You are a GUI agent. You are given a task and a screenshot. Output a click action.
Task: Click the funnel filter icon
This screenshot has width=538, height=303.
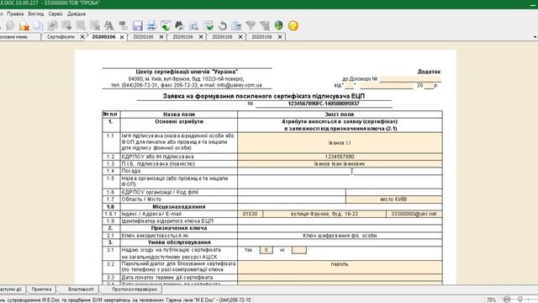[x=251, y=26]
